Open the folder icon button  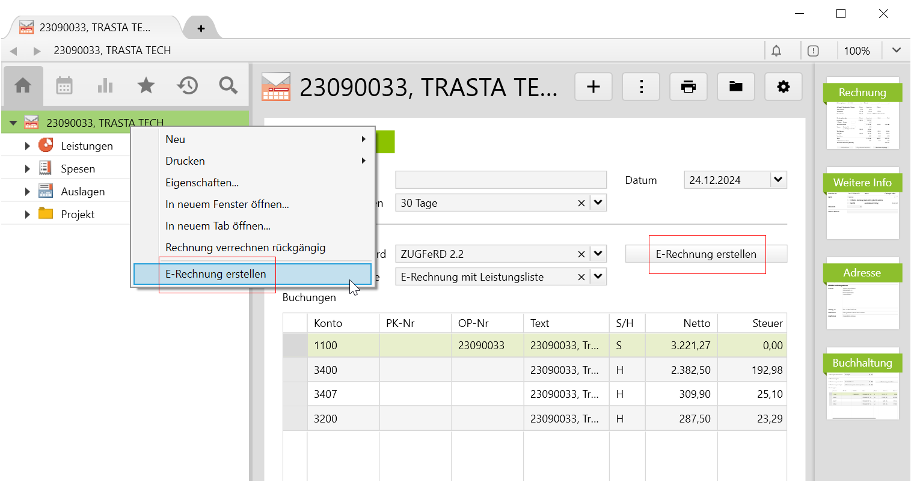click(x=735, y=87)
